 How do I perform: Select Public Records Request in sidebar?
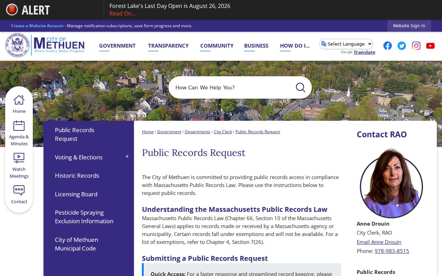[x=75, y=134]
